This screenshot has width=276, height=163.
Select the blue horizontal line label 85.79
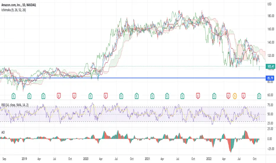tap(270, 78)
